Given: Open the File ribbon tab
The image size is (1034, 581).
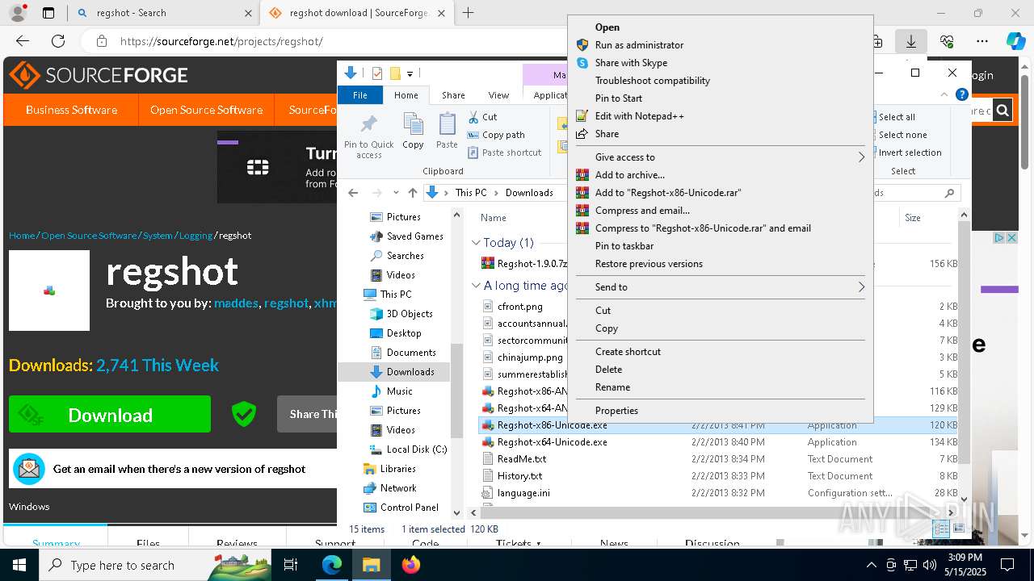Looking at the screenshot, I should pos(360,95).
